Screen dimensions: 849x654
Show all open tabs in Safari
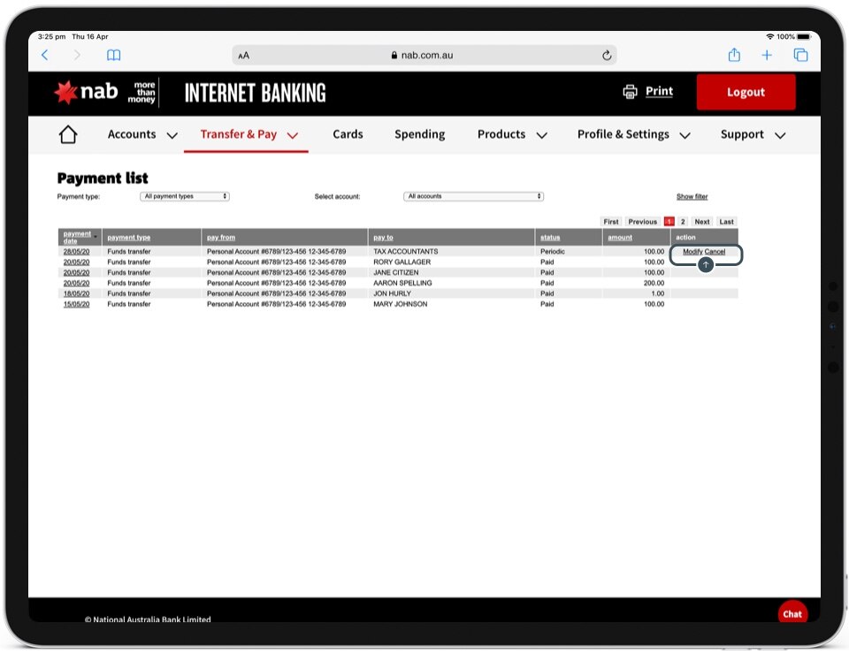[x=800, y=55]
